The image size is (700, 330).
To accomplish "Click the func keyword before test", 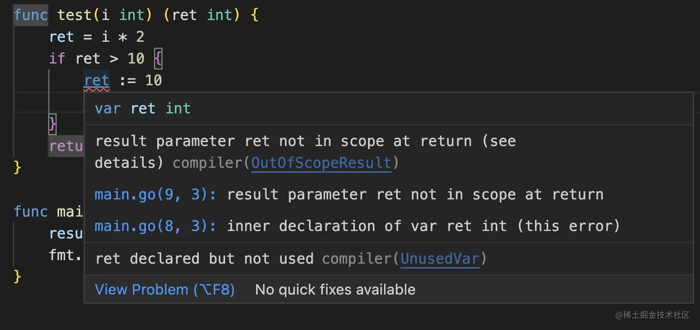I will 31,15.
